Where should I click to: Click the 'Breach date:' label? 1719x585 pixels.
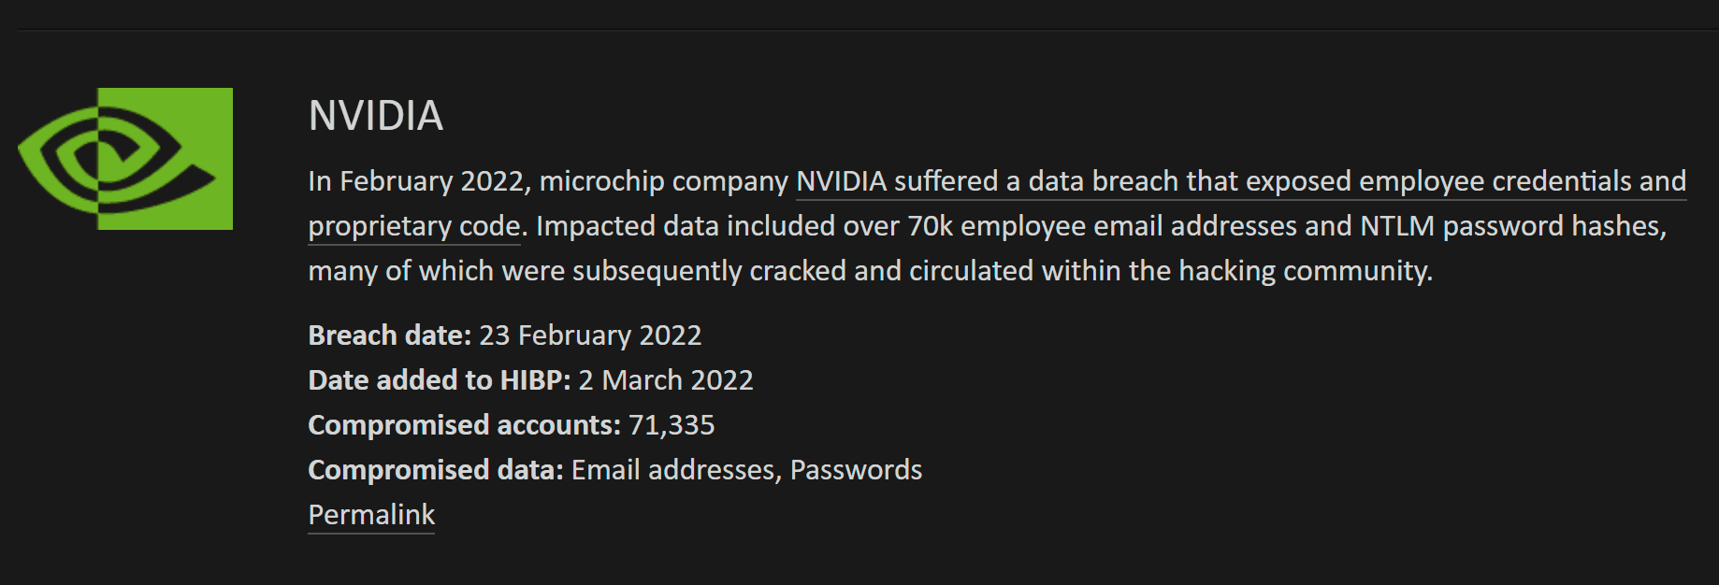(x=390, y=335)
